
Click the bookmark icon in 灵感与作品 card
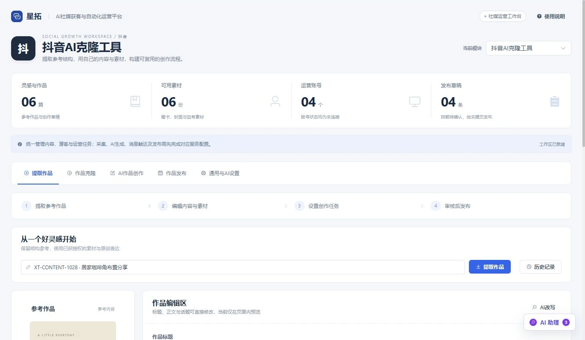[135, 101]
